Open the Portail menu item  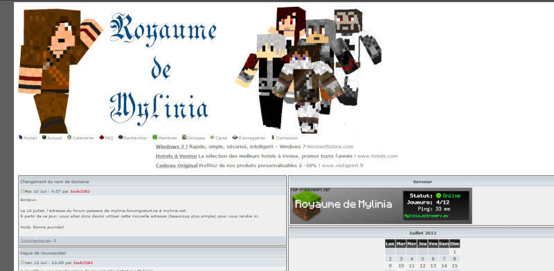click(30, 138)
